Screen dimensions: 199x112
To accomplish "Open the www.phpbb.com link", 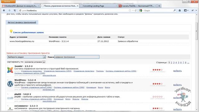I will (x=49, y=101).
